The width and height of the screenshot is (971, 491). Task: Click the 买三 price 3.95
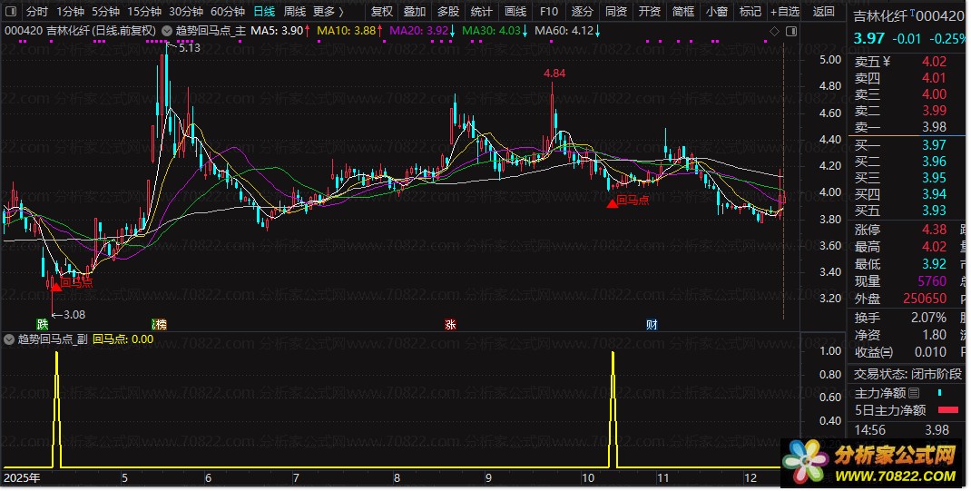point(934,178)
